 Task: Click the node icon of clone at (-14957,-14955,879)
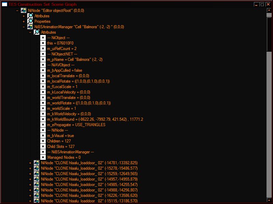(x=37, y=179)
